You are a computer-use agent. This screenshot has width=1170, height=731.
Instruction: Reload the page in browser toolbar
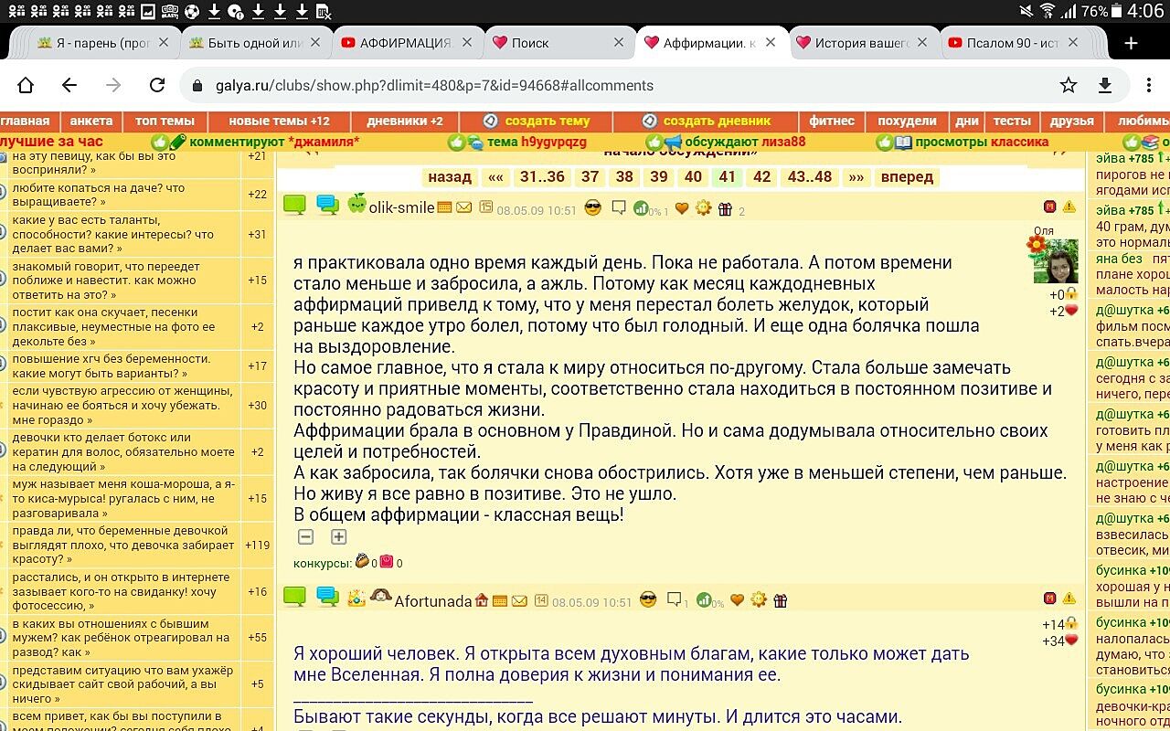[x=157, y=85]
